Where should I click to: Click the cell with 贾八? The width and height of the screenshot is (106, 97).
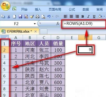point(44,82)
